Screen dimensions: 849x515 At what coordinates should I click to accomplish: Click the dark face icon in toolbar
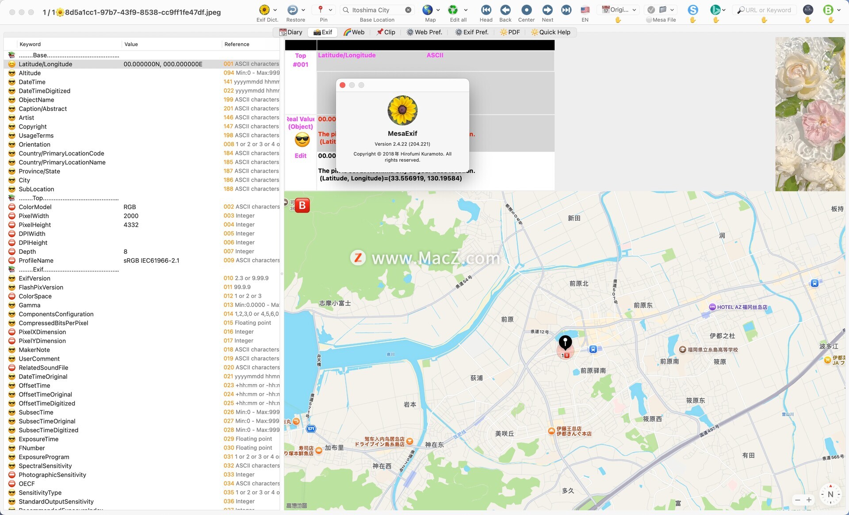(808, 10)
